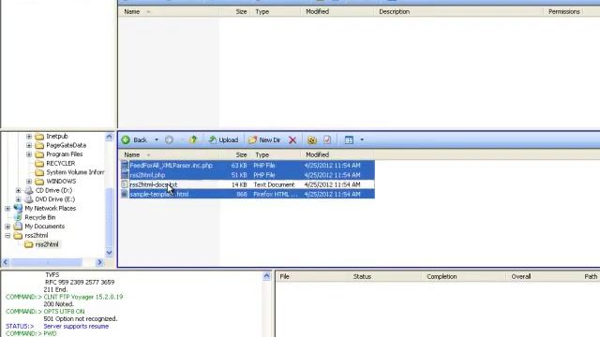
Task: Click 'CLNT FTP Voyager 15.2.0.19' log line
Action: 83,297
